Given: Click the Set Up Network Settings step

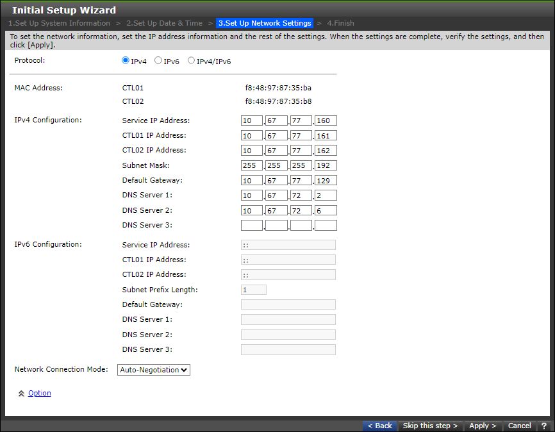Looking at the screenshot, I should pyautogui.click(x=265, y=23).
